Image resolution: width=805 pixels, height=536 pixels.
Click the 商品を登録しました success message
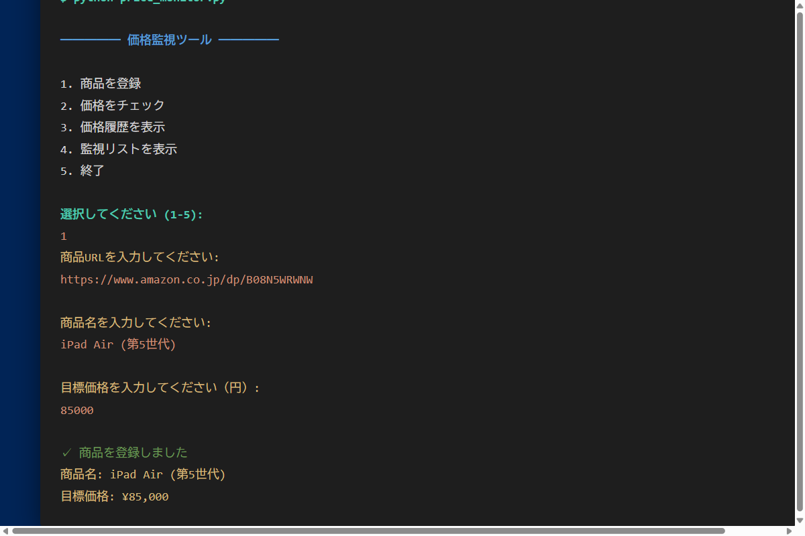[x=133, y=453]
